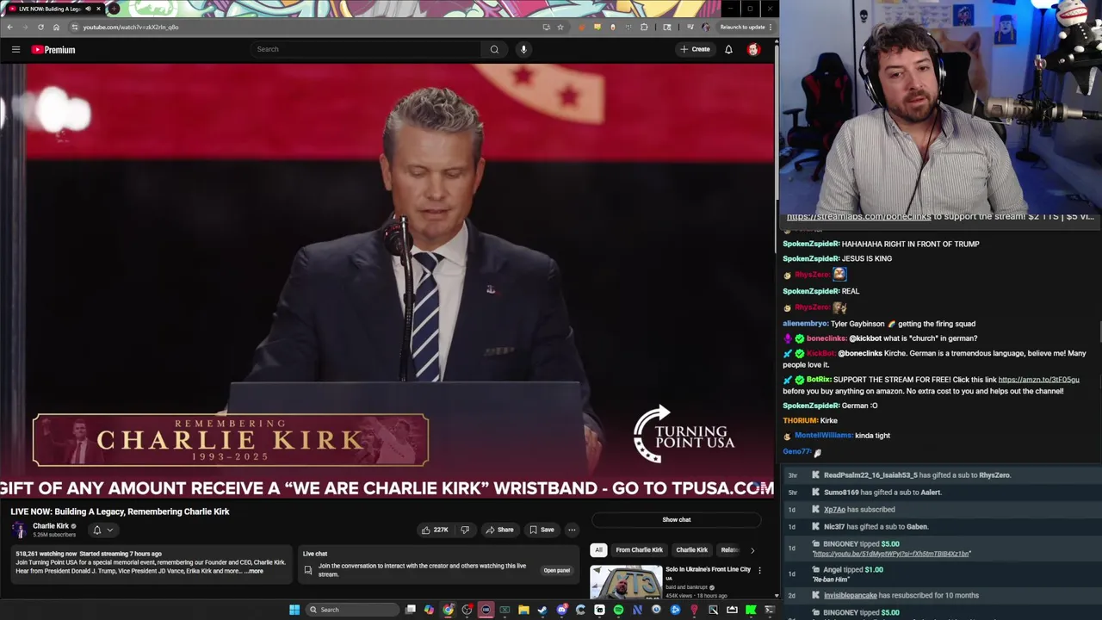
Task: Select the All filter chip
Action: (x=598, y=549)
